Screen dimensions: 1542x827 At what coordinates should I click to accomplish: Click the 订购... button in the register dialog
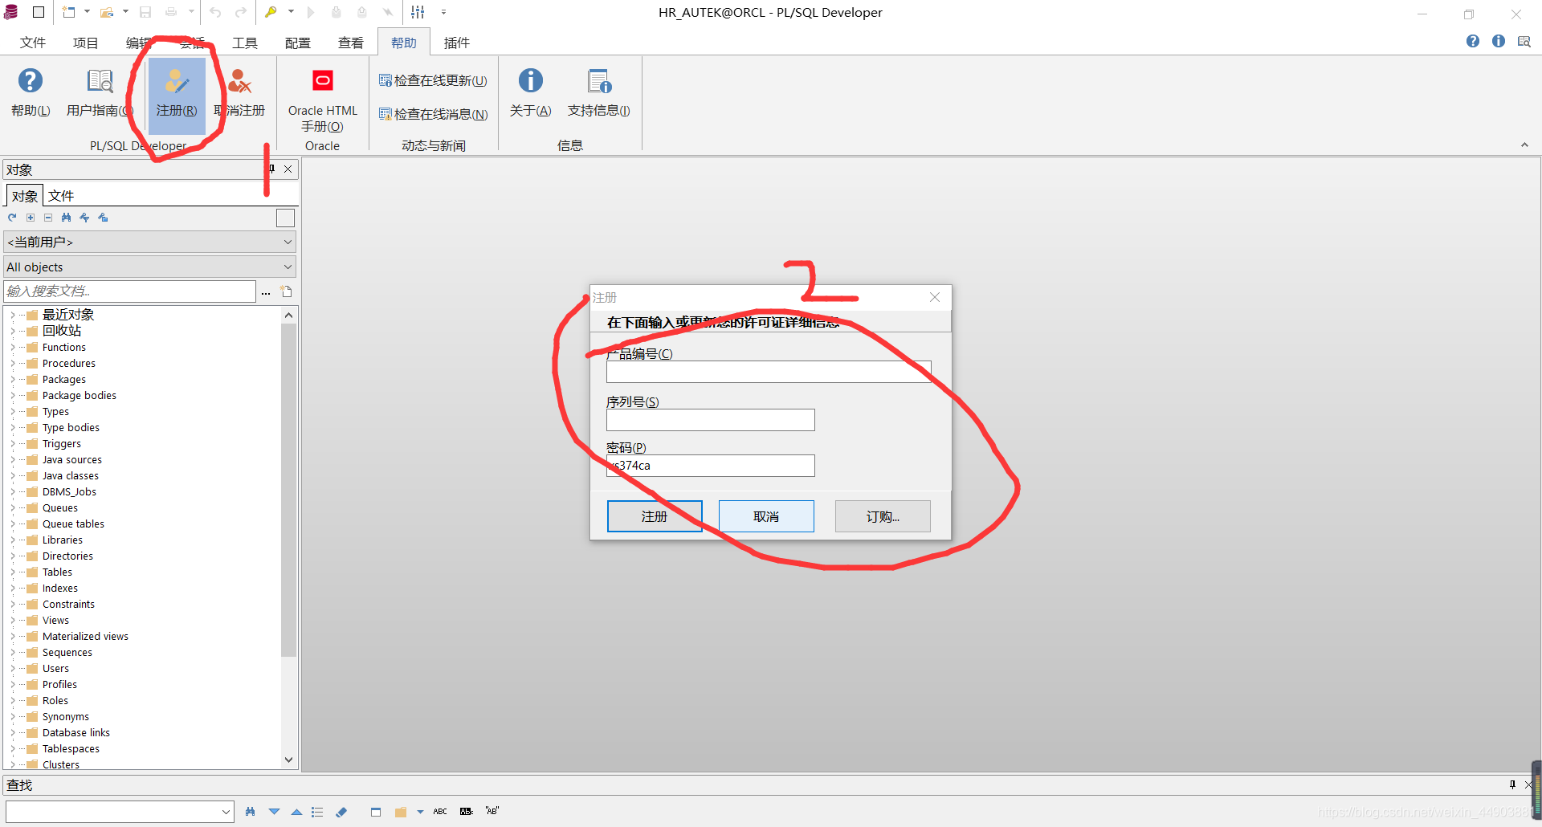(x=883, y=516)
